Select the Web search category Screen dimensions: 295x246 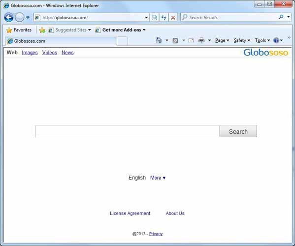12,53
